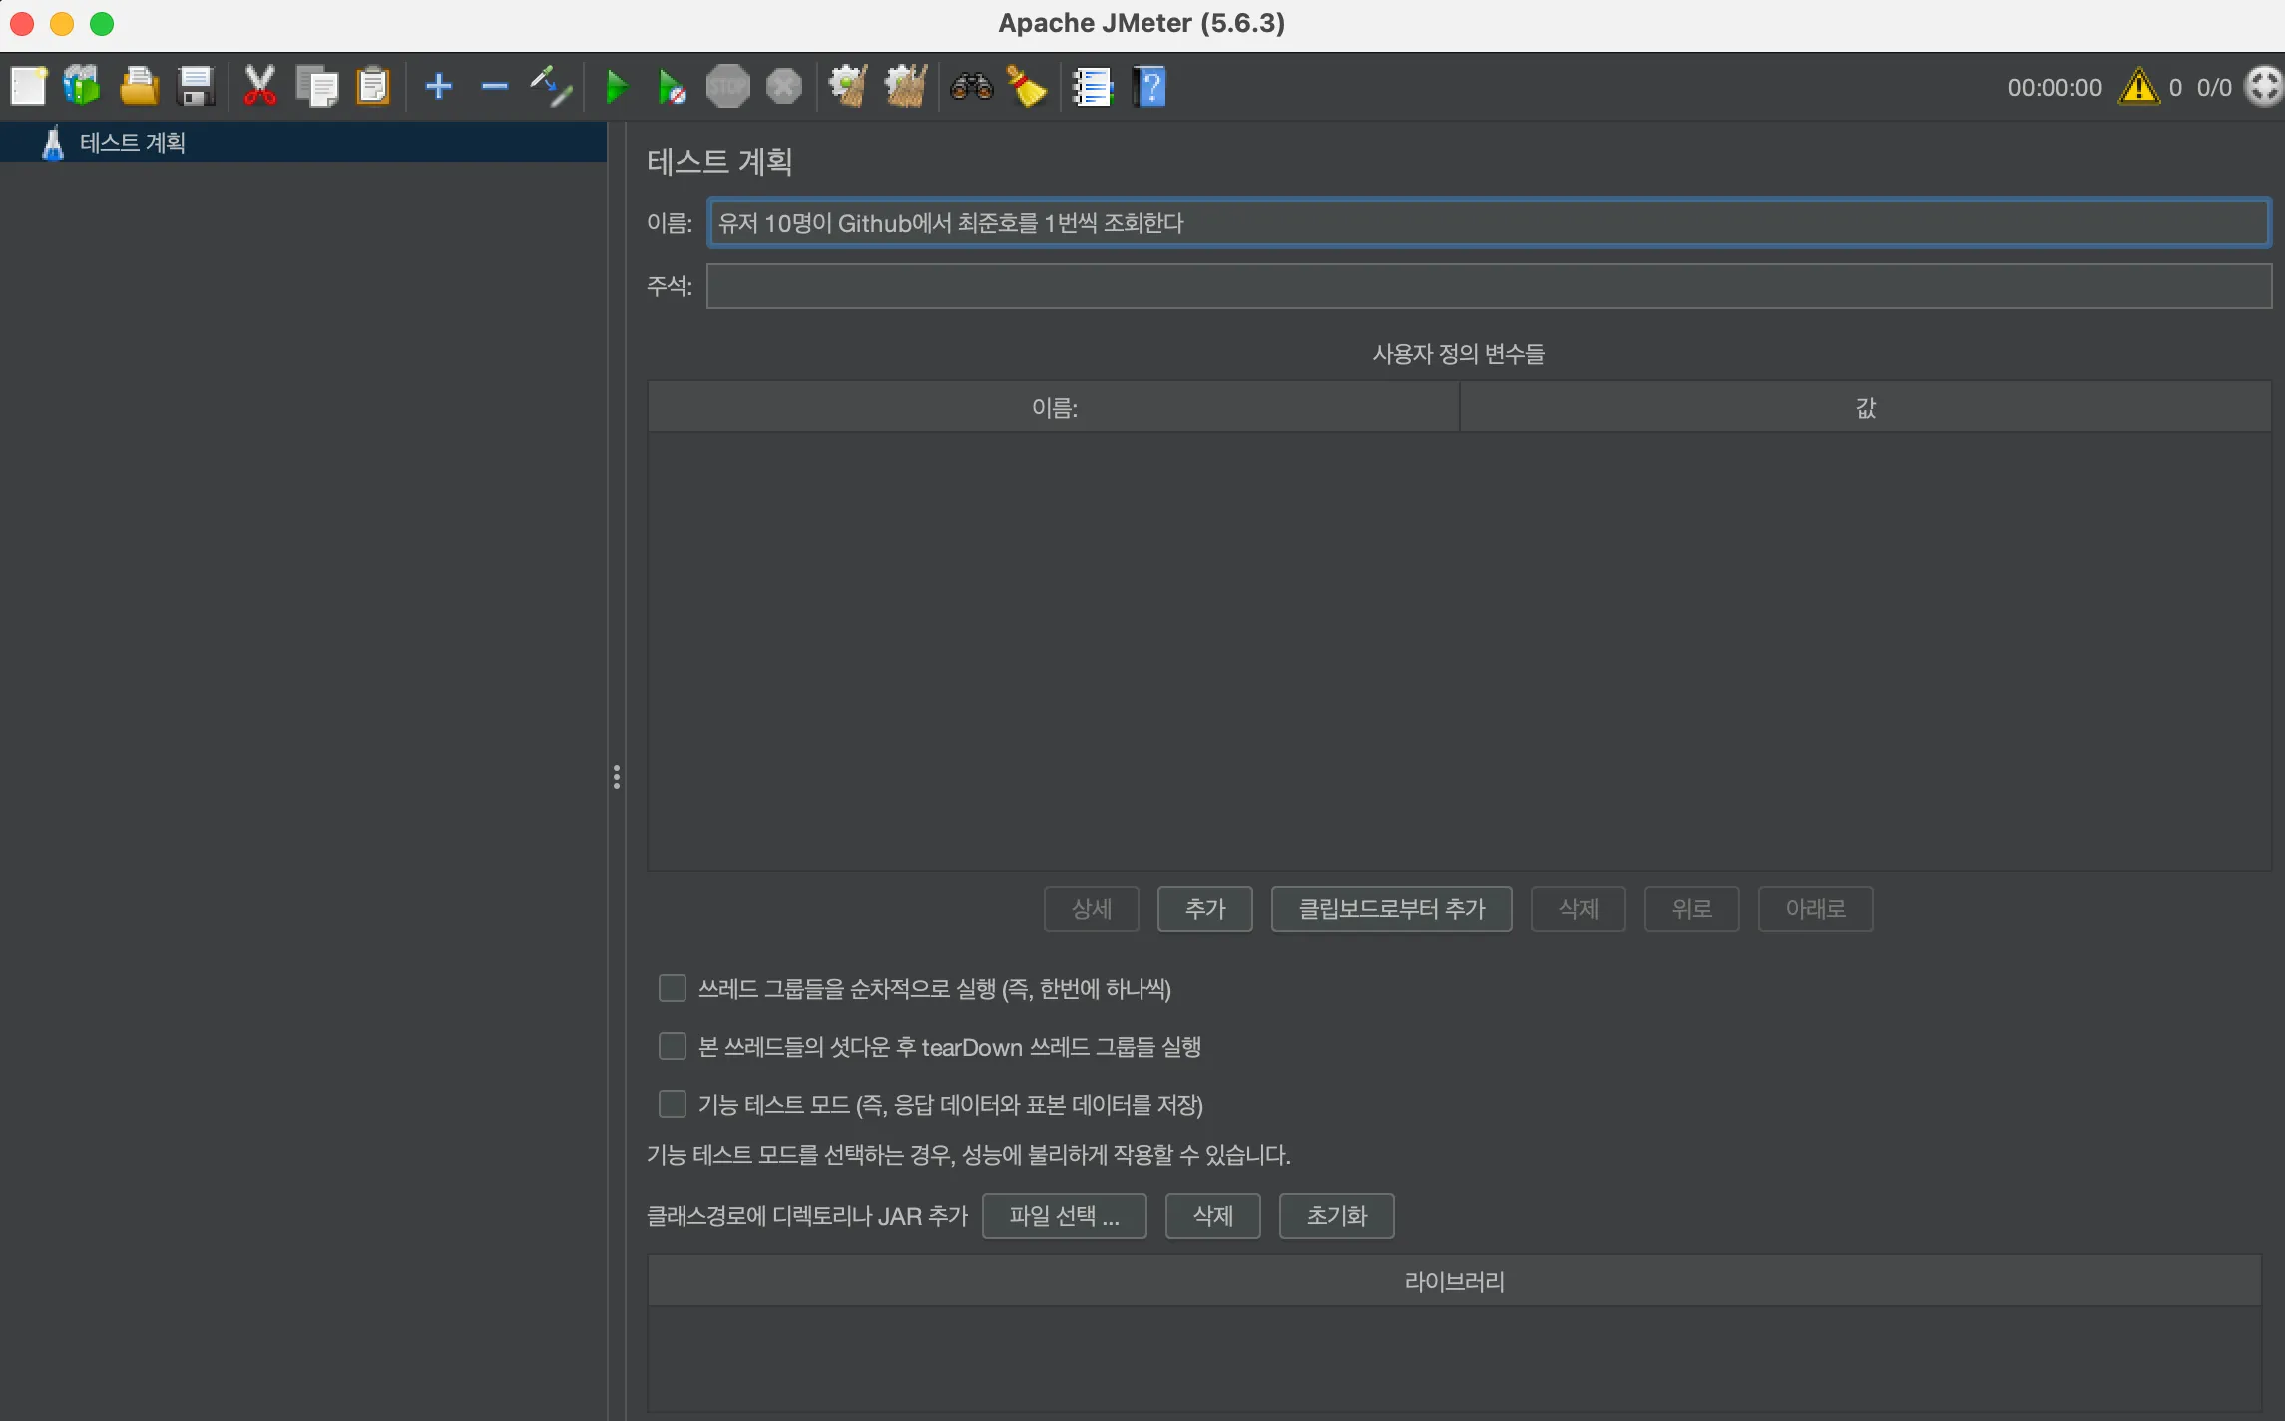The width and height of the screenshot is (2285, 1421).
Task: Select the 테스트 계획 tree node
Action: pyautogui.click(x=132, y=143)
